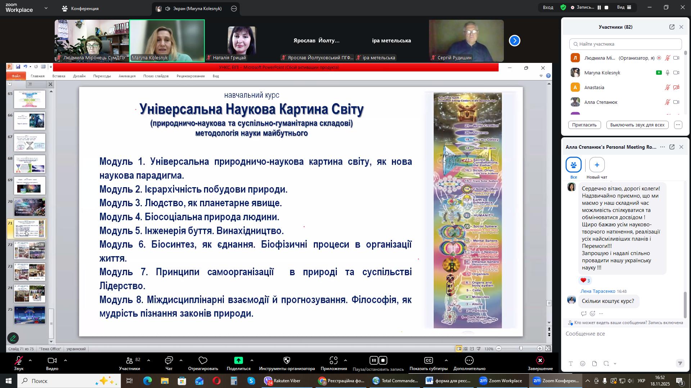Expand the Participants options arrow
Viewport: 691px width, 388px height.
(x=149, y=360)
